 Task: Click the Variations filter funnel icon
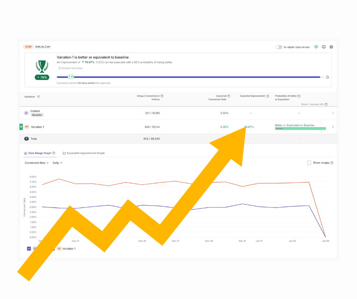(x=38, y=97)
